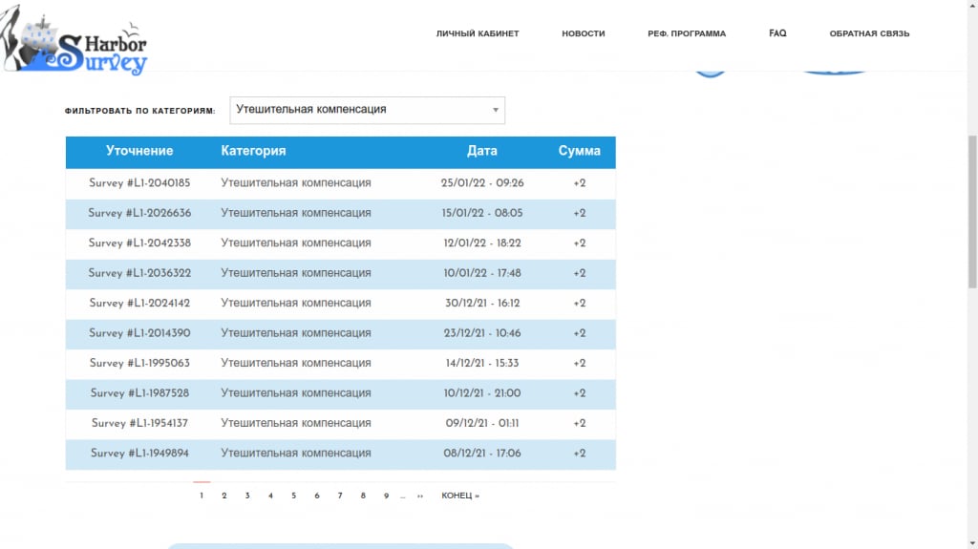The height and width of the screenshot is (549, 978).
Task: Select Survey #L1-2024142 cell
Action: pyautogui.click(x=139, y=304)
